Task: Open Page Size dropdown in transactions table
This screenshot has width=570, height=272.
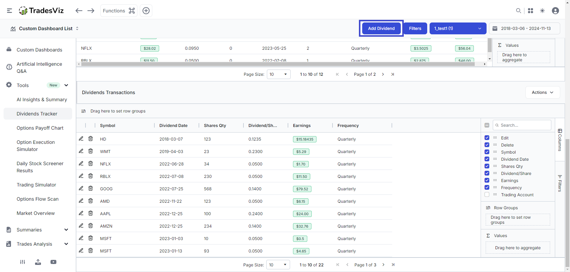Action: click(278, 265)
